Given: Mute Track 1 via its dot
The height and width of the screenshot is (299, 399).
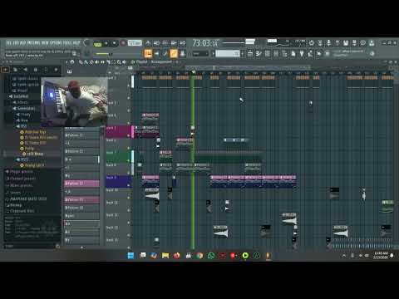Looking at the screenshot, I should 128,86.
